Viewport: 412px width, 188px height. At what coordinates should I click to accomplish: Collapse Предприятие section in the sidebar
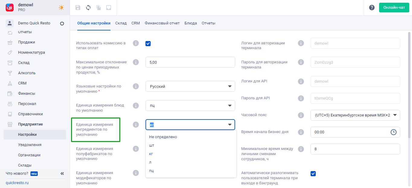pos(30,124)
